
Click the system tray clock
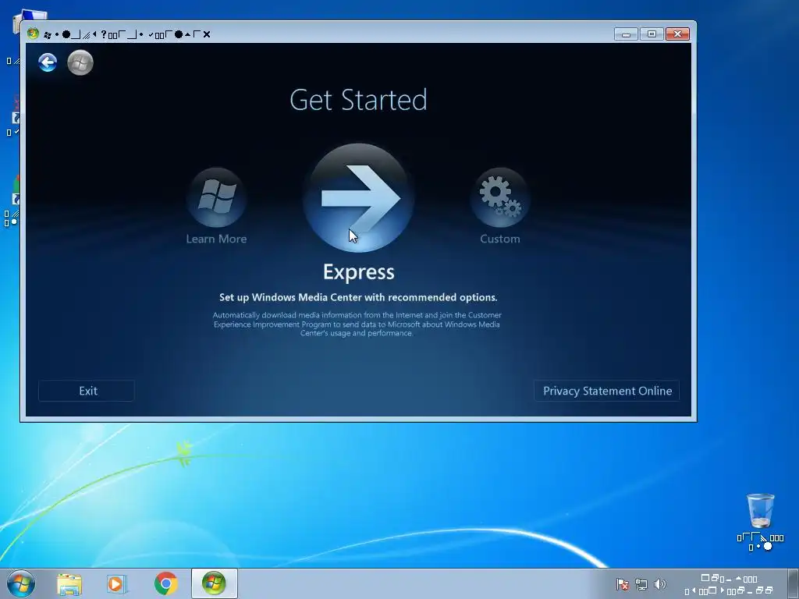pyautogui.click(x=729, y=584)
